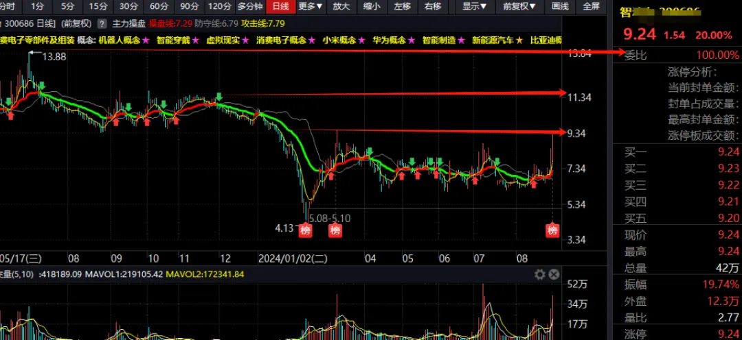The width and height of the screenshot is (742, 340).
Task: Click 振幅 19.74% row
Action: 681,284
